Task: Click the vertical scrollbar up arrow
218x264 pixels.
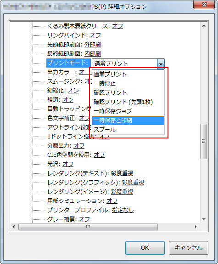Action: 204,26
